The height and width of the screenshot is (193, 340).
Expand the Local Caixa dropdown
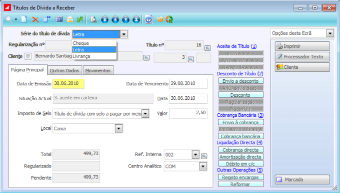[x=118, y=129]
